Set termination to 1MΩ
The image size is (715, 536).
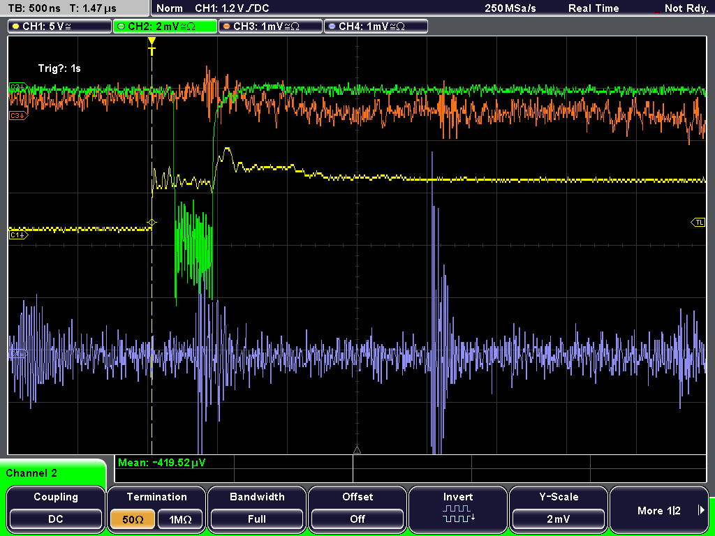[180, 519]
